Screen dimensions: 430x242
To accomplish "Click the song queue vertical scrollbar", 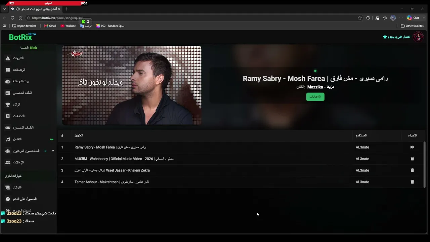I will (424, 165).
